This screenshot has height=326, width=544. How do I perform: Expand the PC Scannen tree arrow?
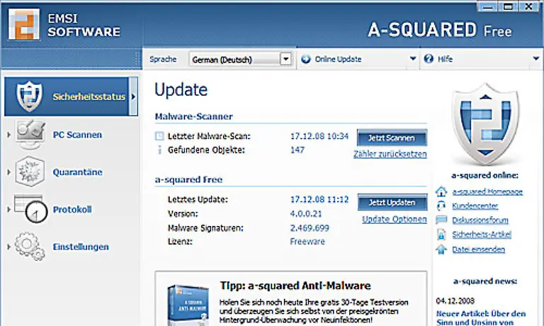[x=9, y=135]
